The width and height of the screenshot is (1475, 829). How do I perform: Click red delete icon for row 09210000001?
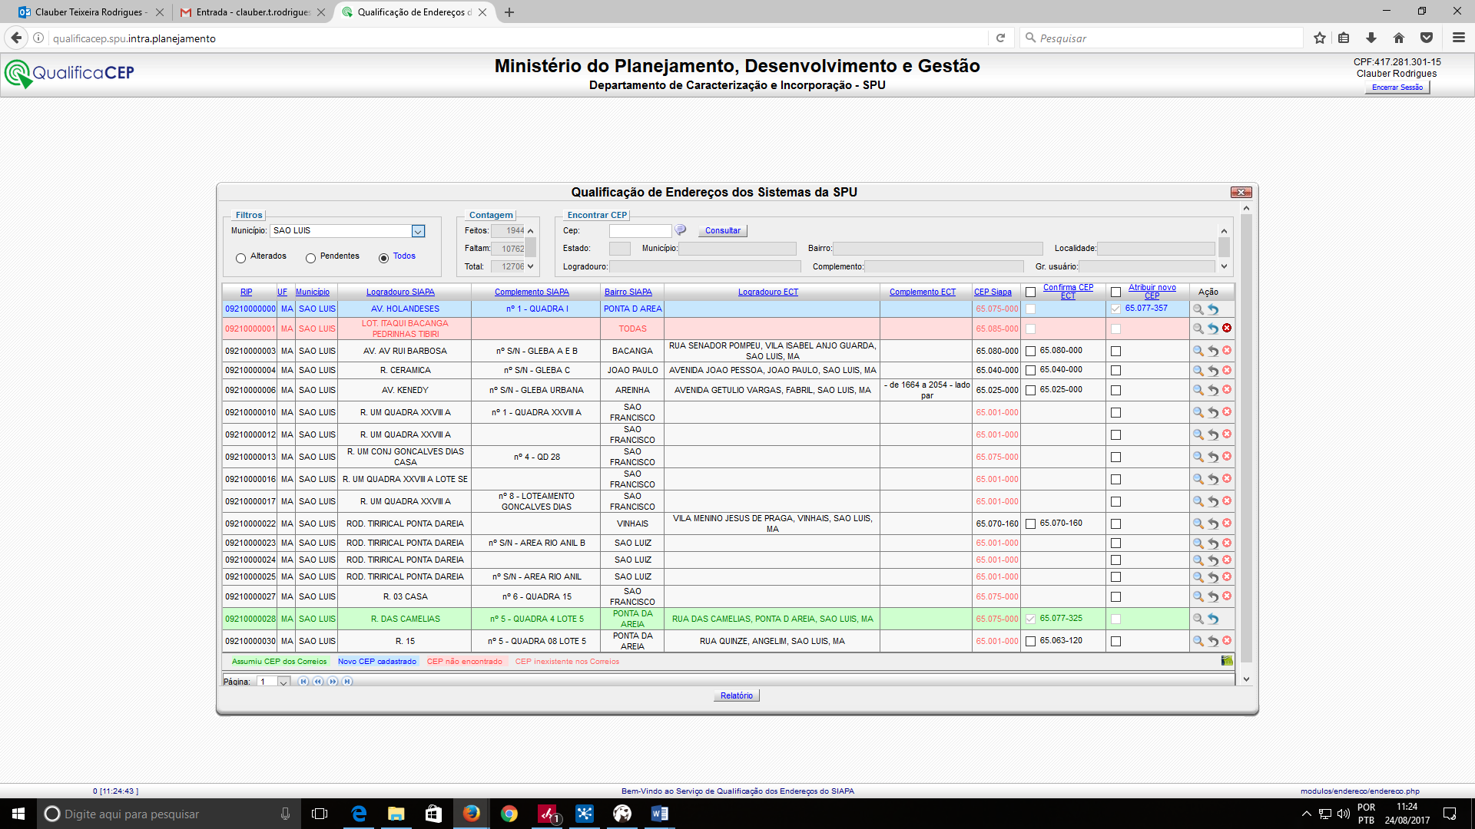pyautogui.click(x=1227, y=329)
